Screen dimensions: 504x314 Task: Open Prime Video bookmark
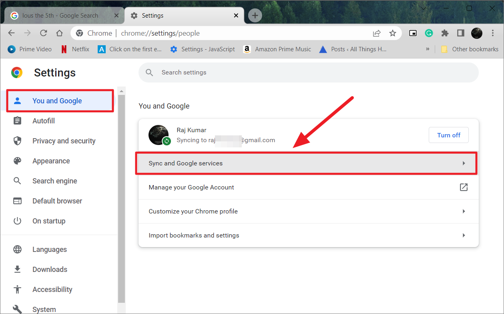pos(30,49)
